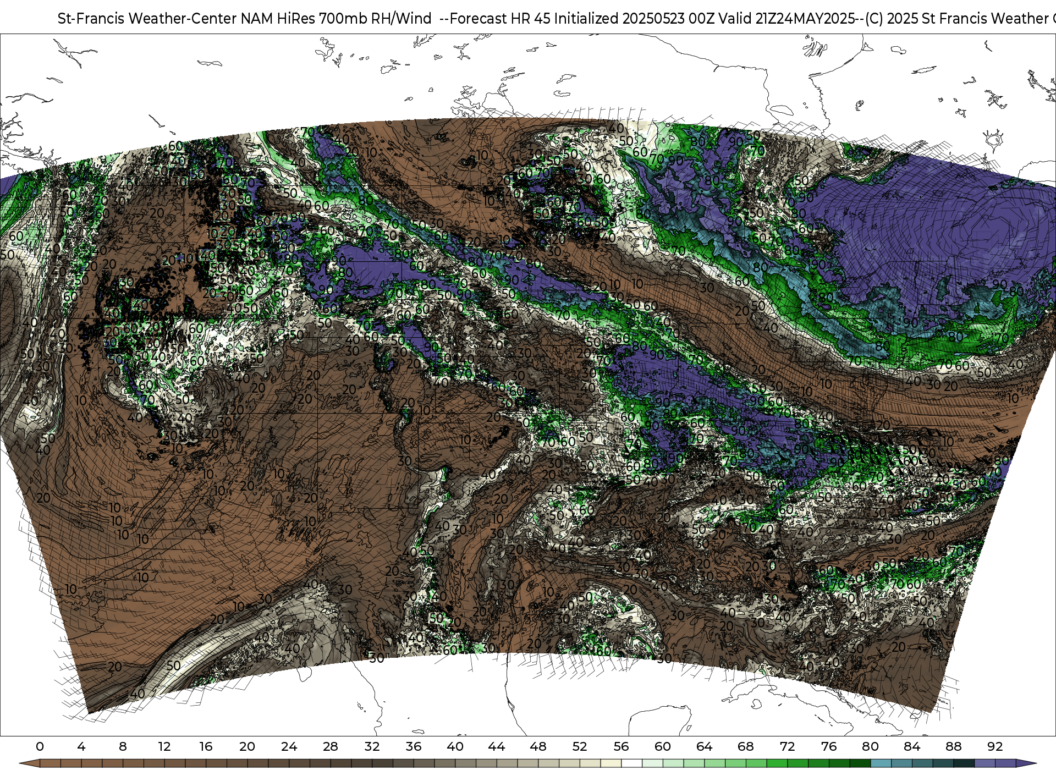Click the colorbar label 16
Image resolution: width=1056 pixels, height=770 pixels.
pyautogui.click(x=206, y=746)
